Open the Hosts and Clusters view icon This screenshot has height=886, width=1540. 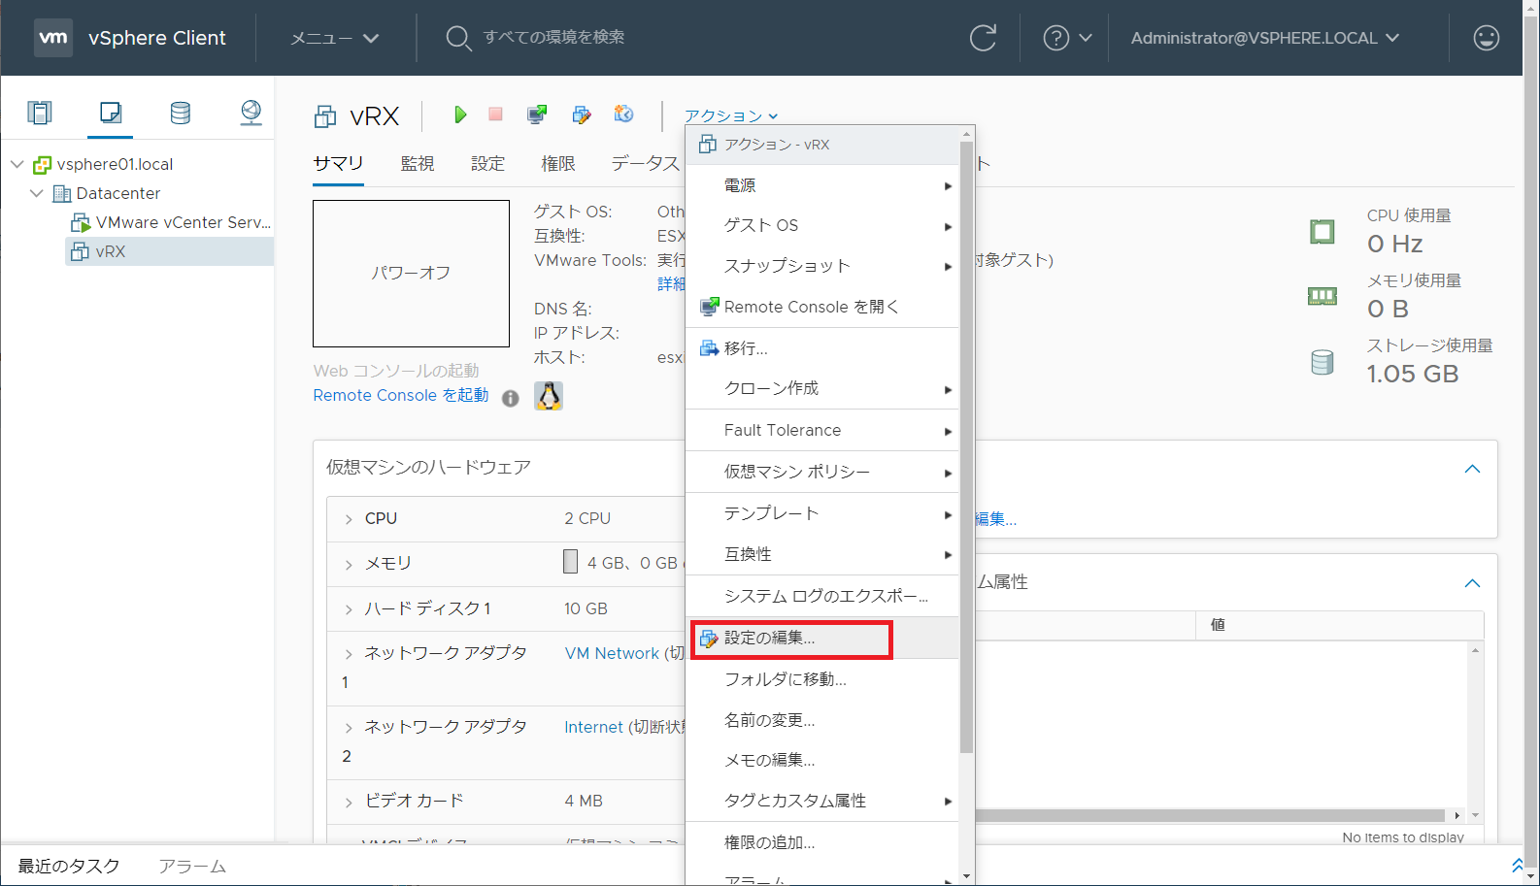click(x=40, y=113)
